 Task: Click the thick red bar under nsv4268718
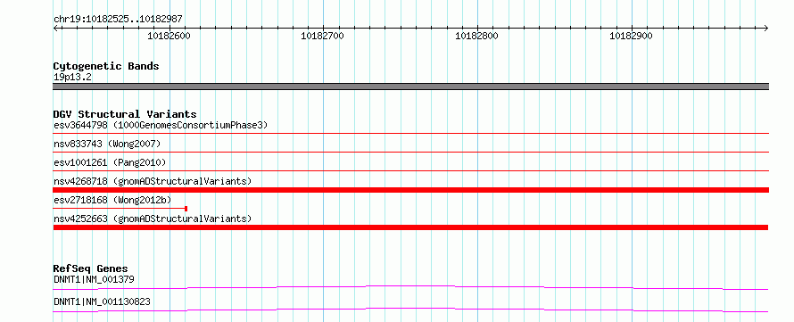coord(410,190)
